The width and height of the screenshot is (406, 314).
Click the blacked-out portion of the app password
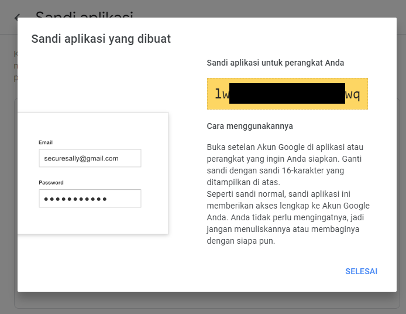point(287,93)
